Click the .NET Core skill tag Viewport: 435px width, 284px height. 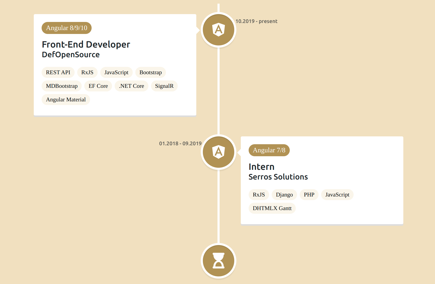pos(131,86)
